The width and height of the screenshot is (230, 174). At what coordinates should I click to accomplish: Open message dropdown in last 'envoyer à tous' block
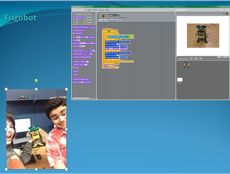(116, 63)
